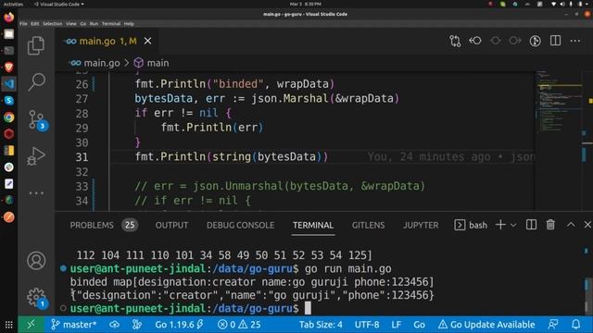The width and height of the screenshot is (593, 333).
Task: Change LF end of line sequence
Action: point(397,325)
